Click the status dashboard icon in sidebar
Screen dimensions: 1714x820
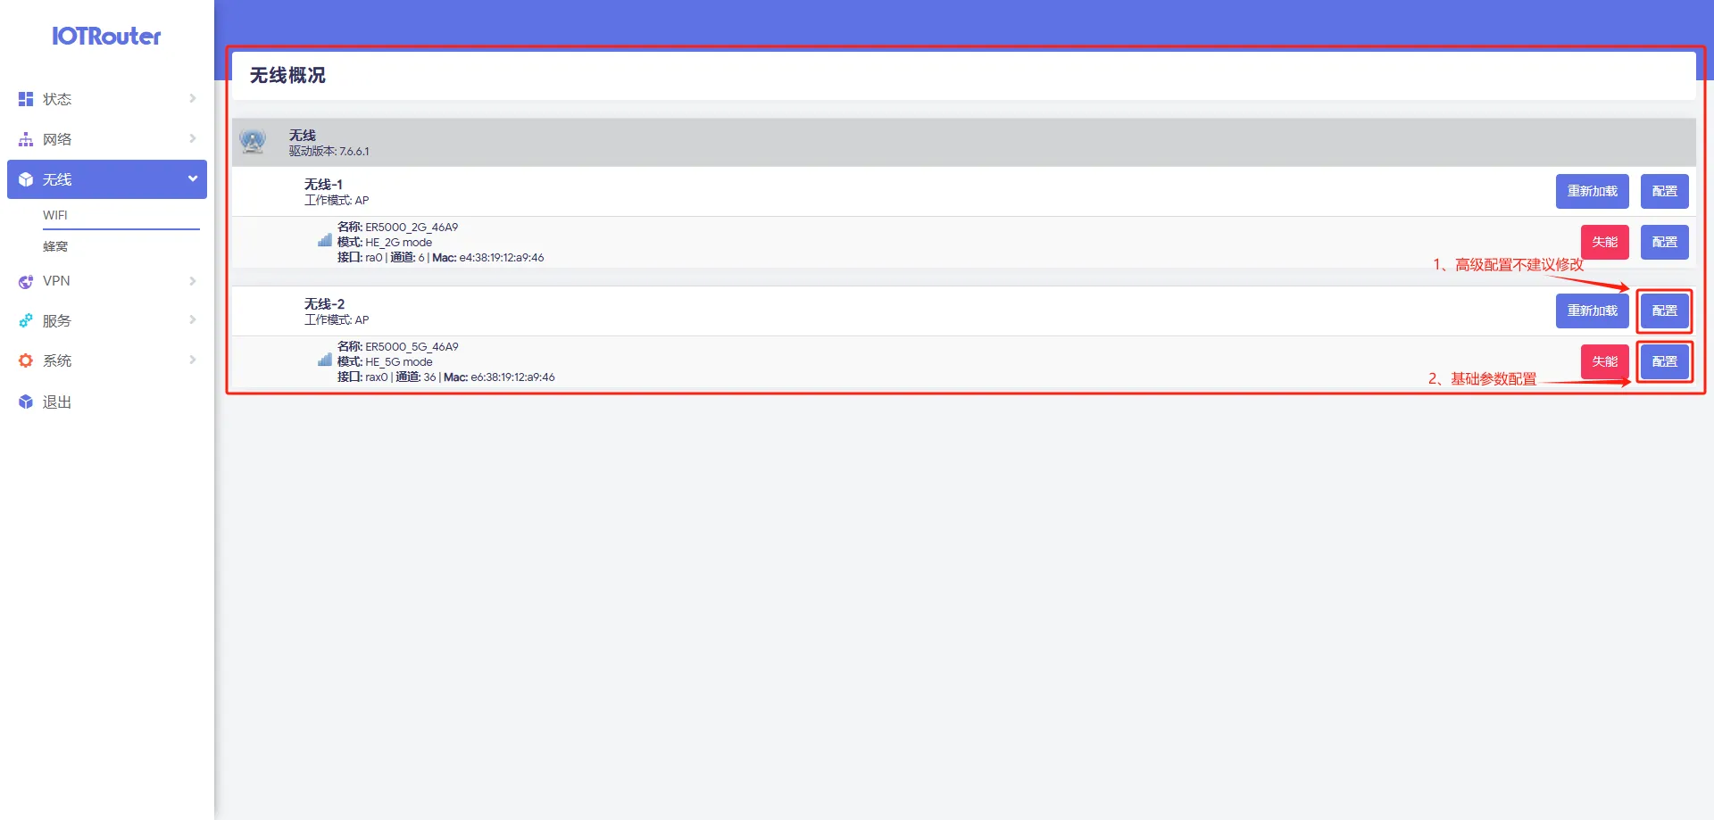(26, 99)
